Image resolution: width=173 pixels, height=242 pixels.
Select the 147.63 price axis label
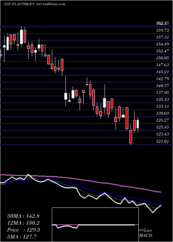[x=163, y=65]
